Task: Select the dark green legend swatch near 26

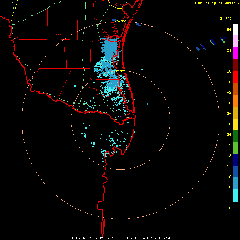Action: (235, 136)
